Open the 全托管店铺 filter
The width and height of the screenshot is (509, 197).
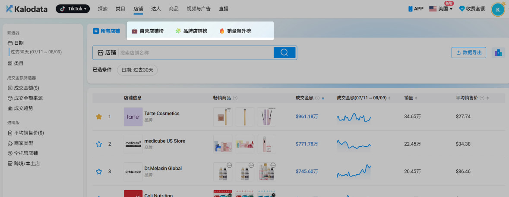click(23, 153)
